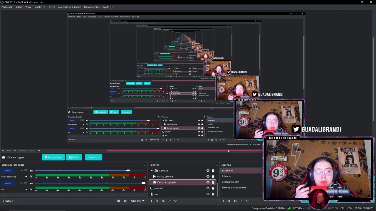The height and width of the screenshot is (211, 376).
Task: Move selected source down arrow
Action: click(x=175, y=201)
